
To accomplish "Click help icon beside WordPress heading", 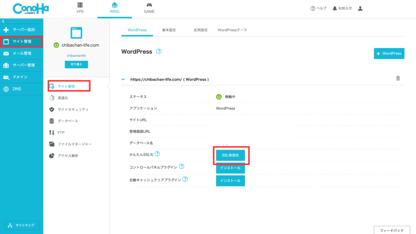I will coord(159,52).
